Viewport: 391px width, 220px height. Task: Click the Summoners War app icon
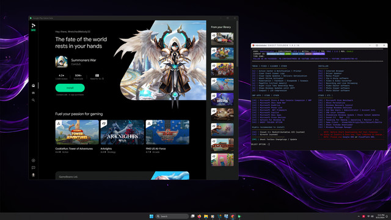pyautogui.click(x=61, y=62)
